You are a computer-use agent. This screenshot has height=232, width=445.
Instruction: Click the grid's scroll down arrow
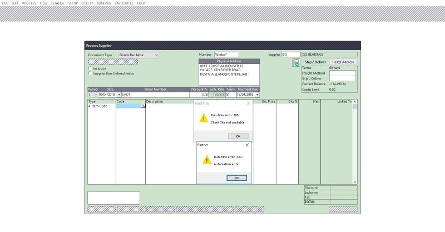coord(355,181)
